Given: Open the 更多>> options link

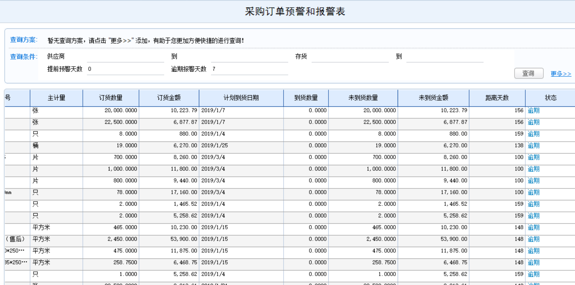Looking at the screenshot, I should click(561, 74).
